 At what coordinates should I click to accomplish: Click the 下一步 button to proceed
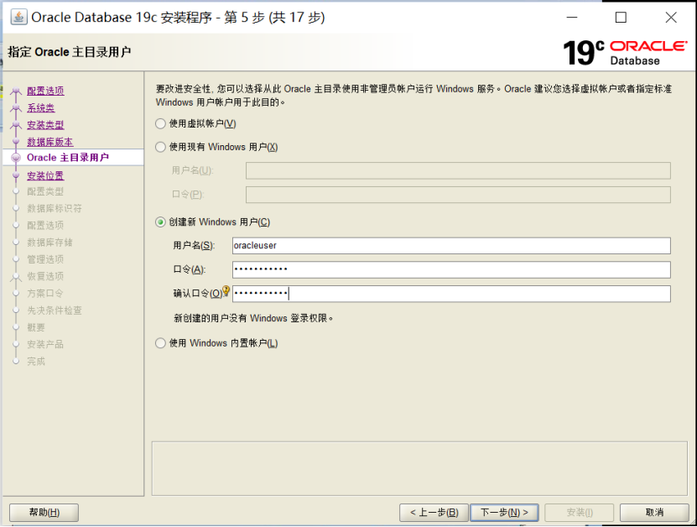click(x=504, y=512)
